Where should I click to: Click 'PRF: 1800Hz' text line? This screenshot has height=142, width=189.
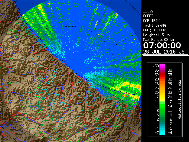[x=154, y=30]
